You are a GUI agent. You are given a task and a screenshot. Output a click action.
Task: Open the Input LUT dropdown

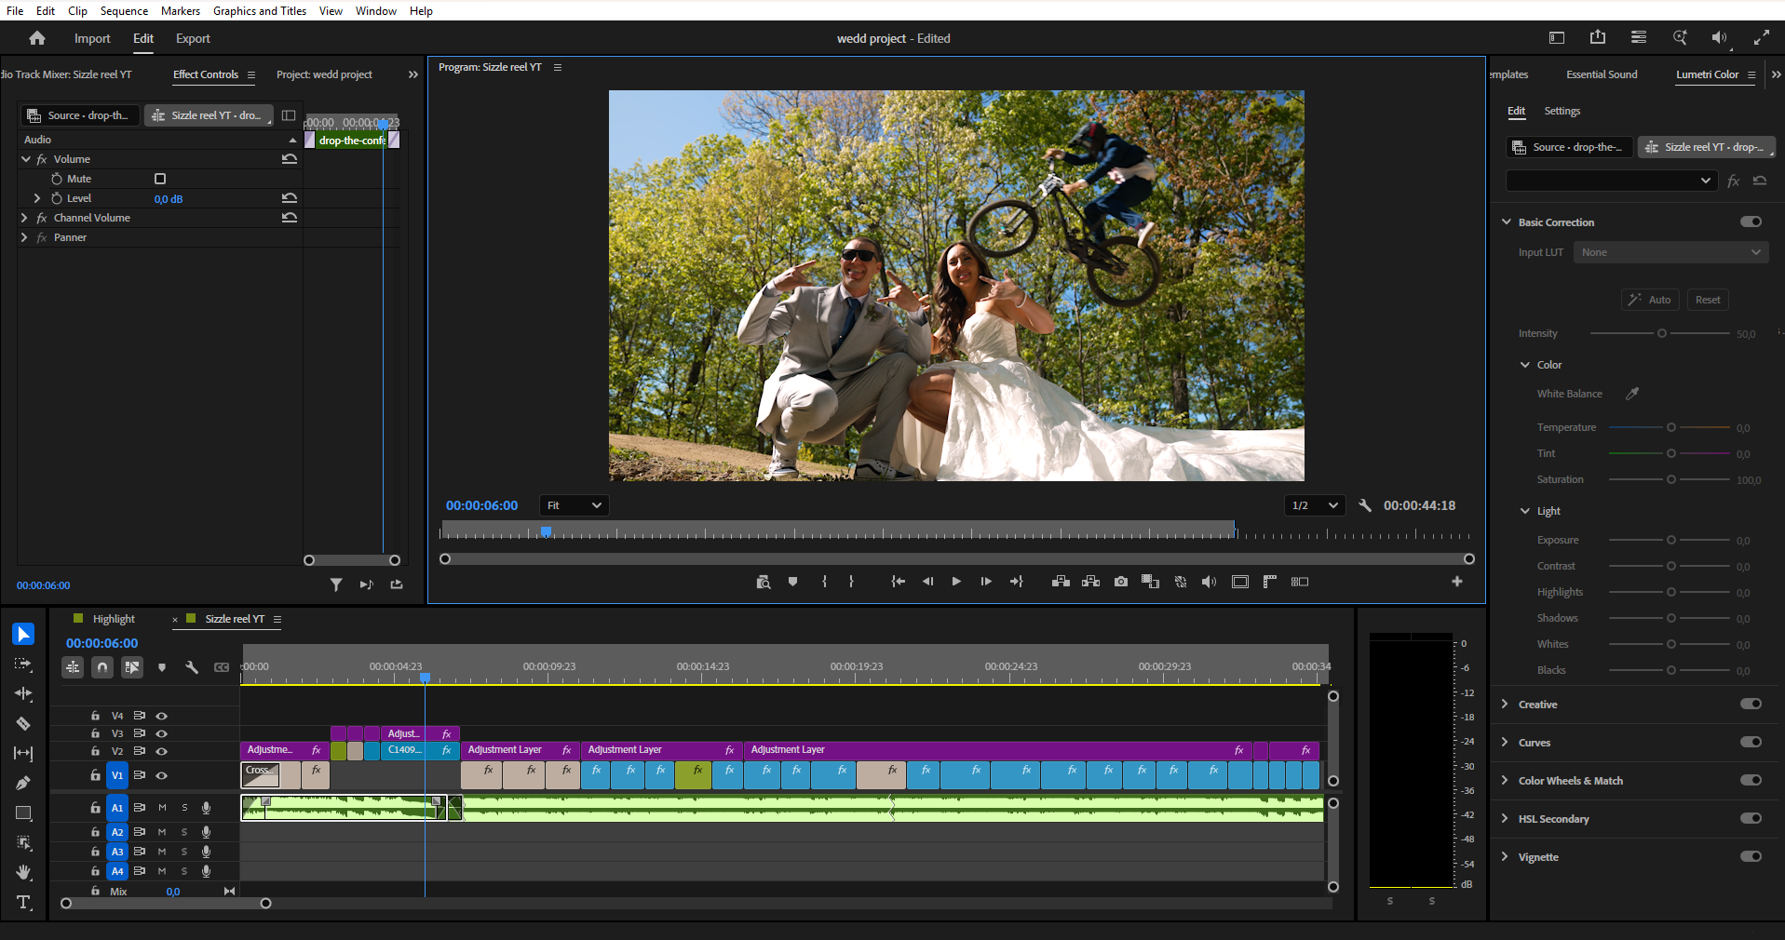(x=1670, y=252)
